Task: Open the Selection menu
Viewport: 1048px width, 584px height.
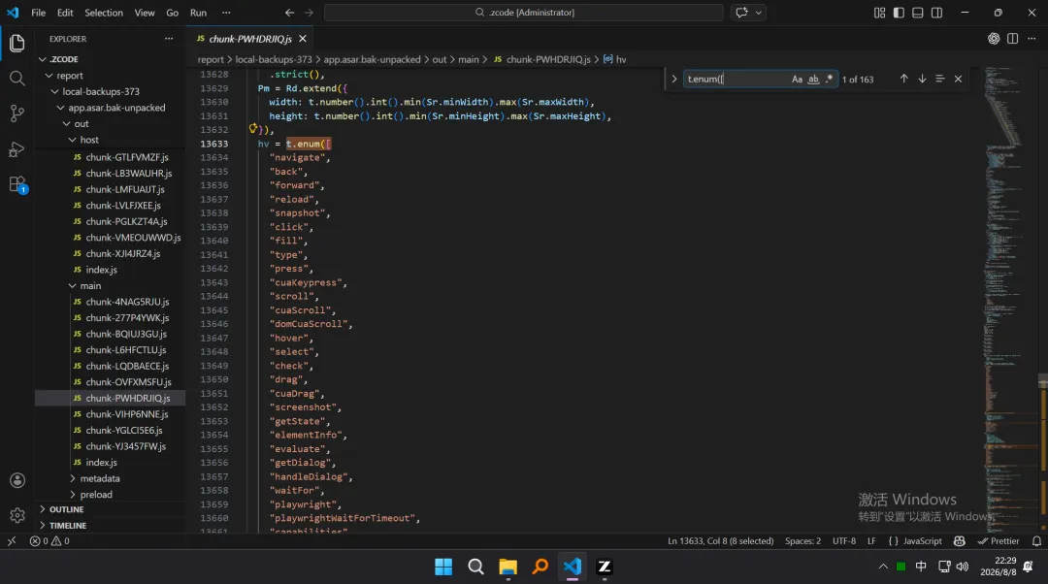Action: pyautogui.click(x=104, y=12)
